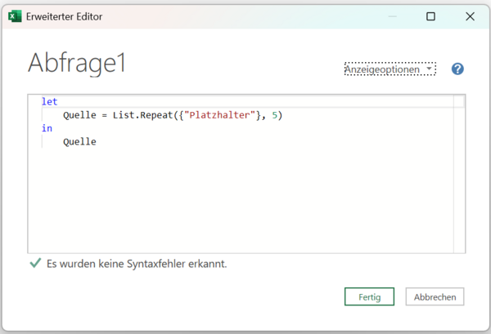
Task: Click the final 'Quelle' line after 'in'
Action: pos(79,141)
